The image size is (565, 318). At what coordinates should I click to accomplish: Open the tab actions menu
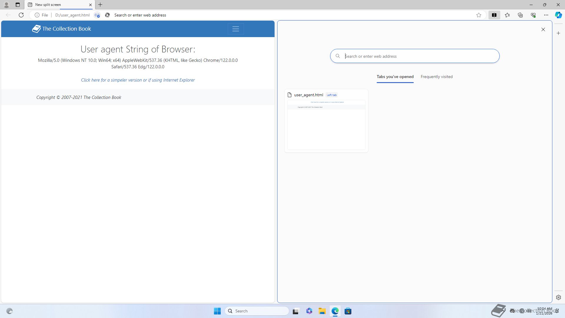click(18, 5)
